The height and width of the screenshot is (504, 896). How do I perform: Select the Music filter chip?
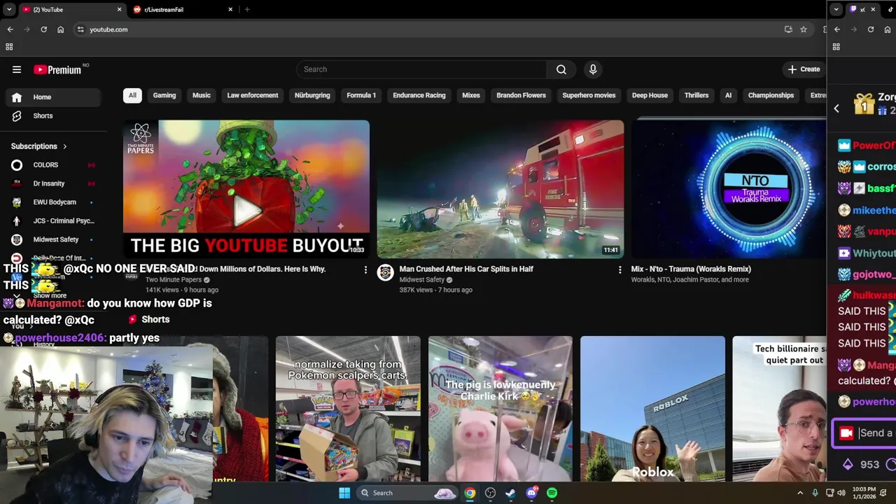(x=202, y=95)
